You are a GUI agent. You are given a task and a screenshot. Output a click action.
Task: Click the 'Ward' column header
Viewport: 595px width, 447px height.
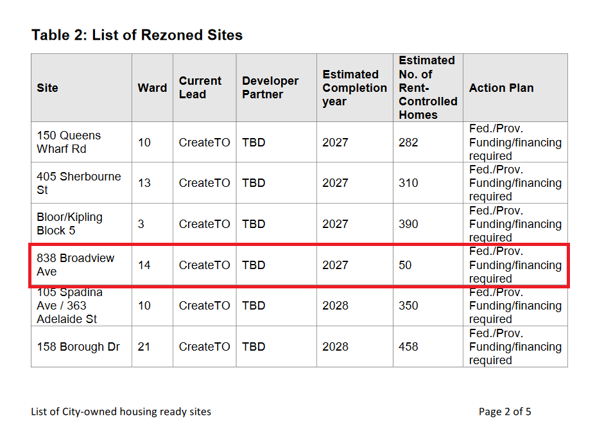point(152,88)
